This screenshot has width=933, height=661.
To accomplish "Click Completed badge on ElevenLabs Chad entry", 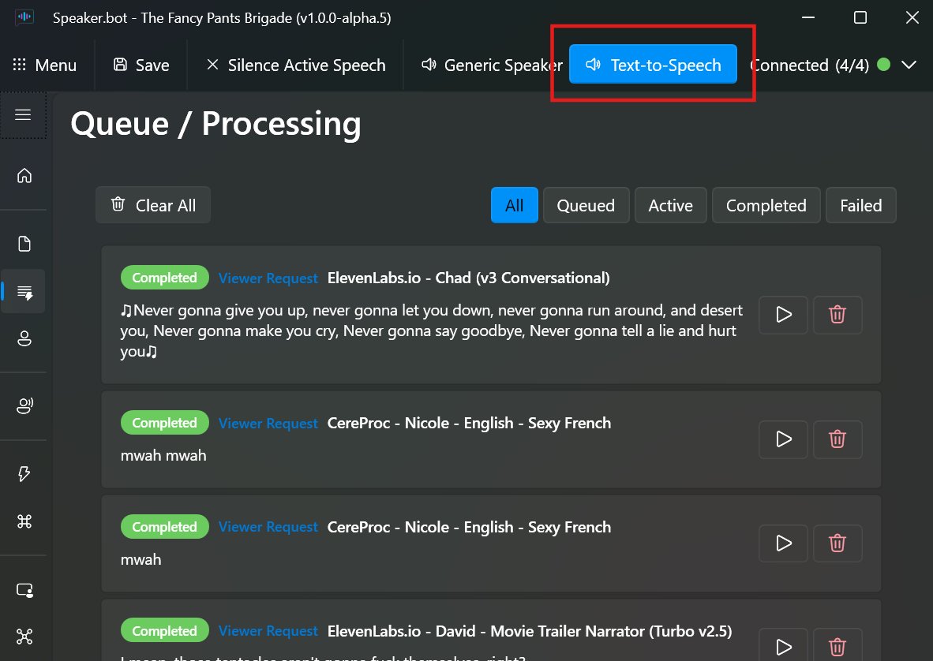I will [165, 278].
